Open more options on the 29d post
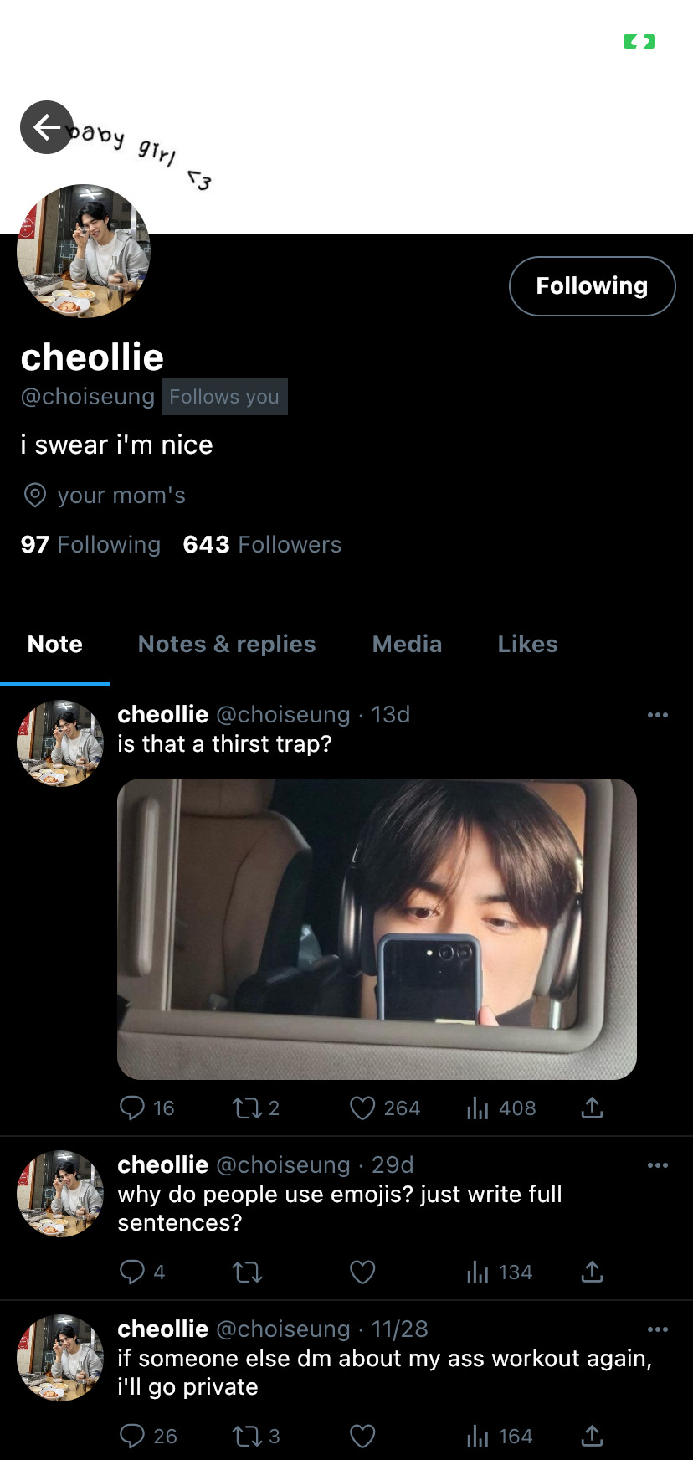The width and height of the screenshot is (693, 1460). (658, 1165)
